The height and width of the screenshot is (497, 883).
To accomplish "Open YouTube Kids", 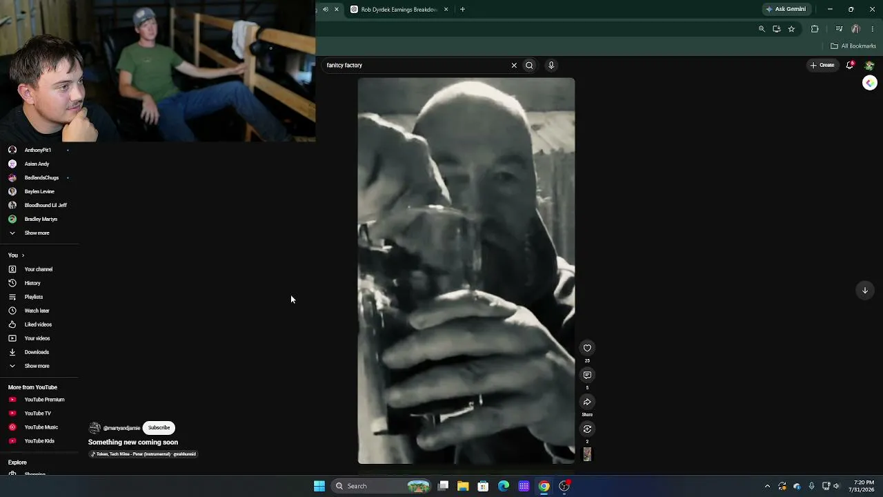I will point(39,441).
